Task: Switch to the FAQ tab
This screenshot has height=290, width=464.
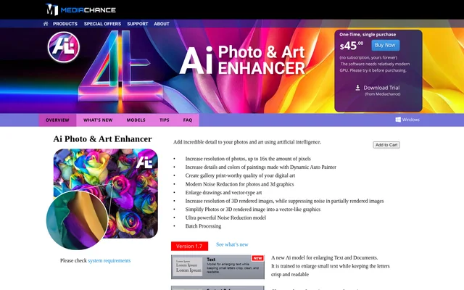Action: [x=188, y=120]
